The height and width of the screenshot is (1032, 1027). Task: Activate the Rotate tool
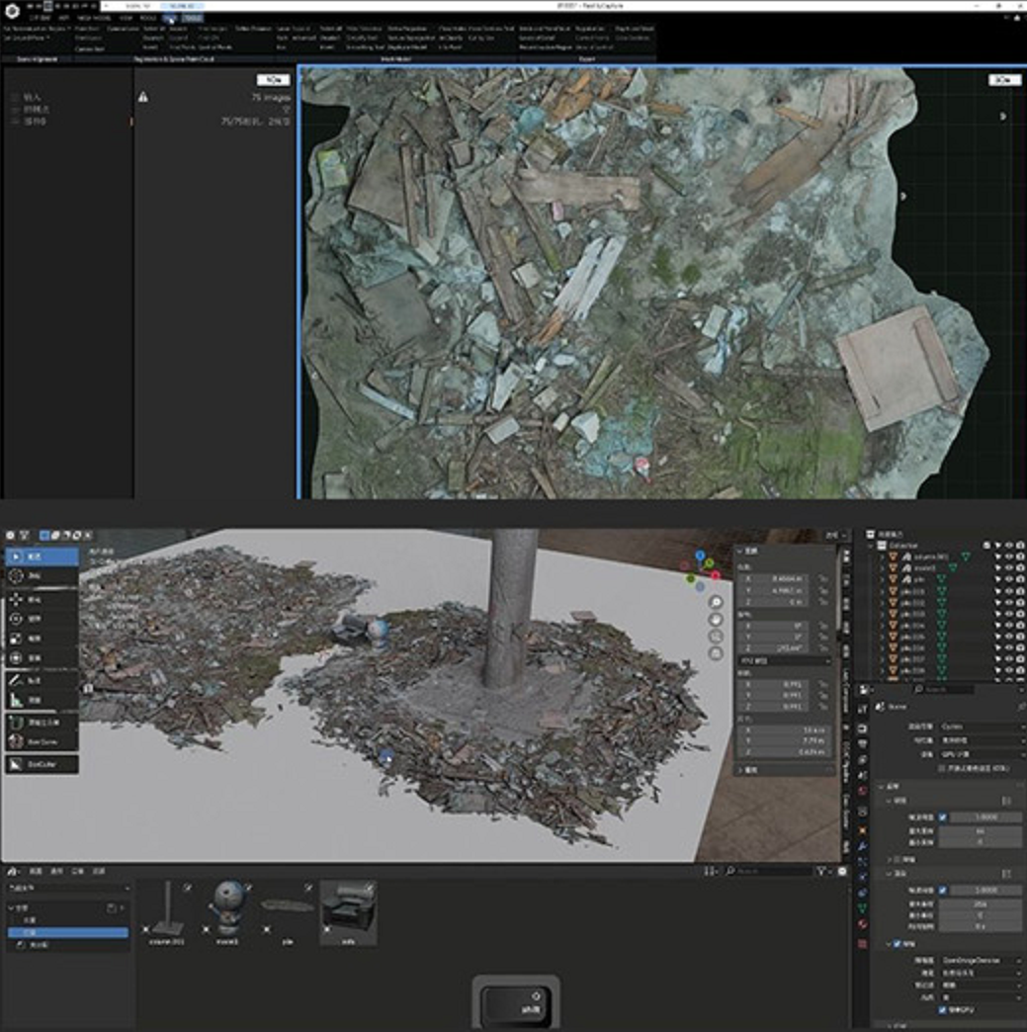click(18, 619)
